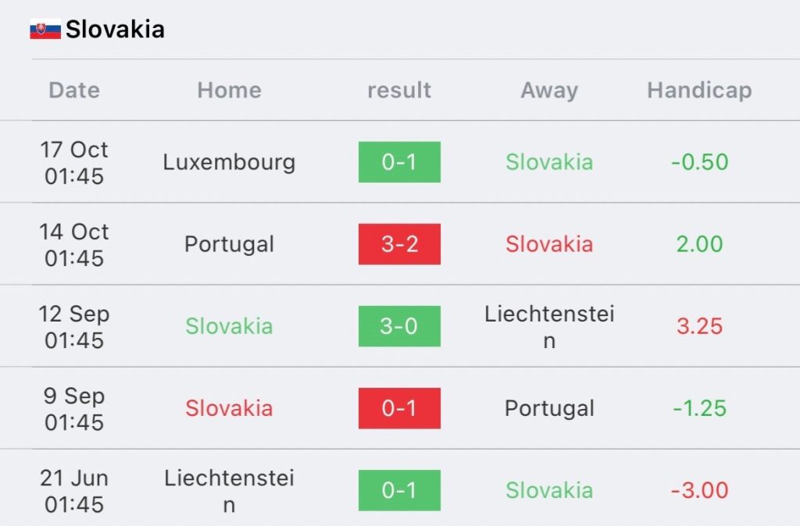Image resolution: width=800 pixels, height=526 pixels.
Task: Select the 17 Oct 01:45 match date
Action: (74, 162)
